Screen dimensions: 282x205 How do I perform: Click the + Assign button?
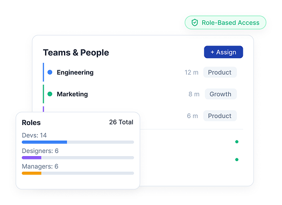point(223,52)
